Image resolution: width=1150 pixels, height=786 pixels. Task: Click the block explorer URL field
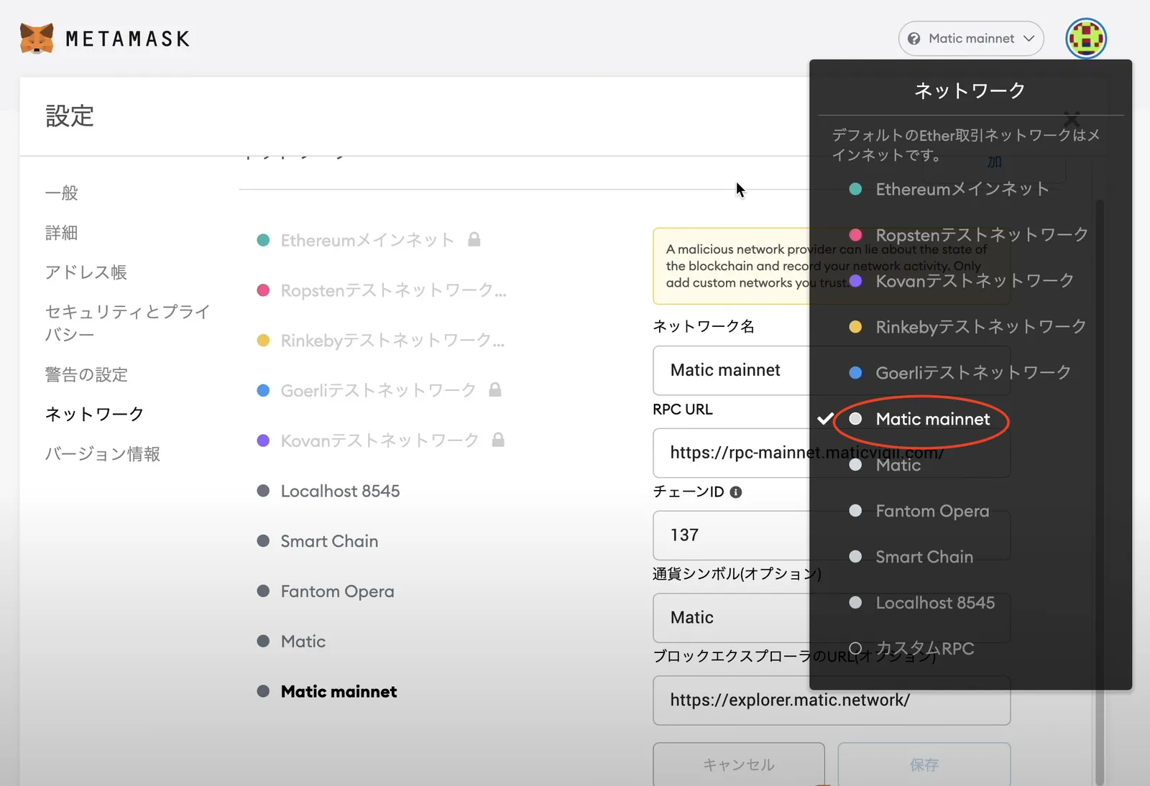832,701
